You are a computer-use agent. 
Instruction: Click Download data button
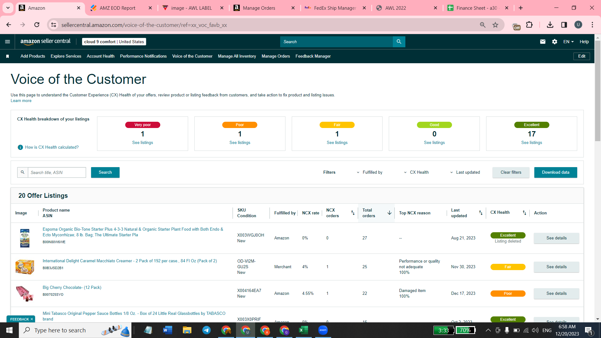point(556,172)
